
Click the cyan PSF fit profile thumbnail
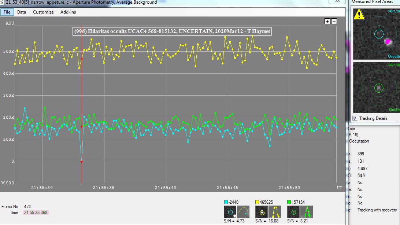click(243, 212)
